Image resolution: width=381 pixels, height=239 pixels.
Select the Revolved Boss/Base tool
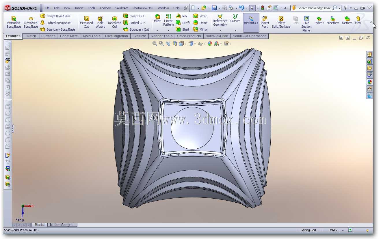click(31, 22)
